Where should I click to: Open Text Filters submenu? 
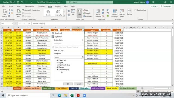pos(68,54)
